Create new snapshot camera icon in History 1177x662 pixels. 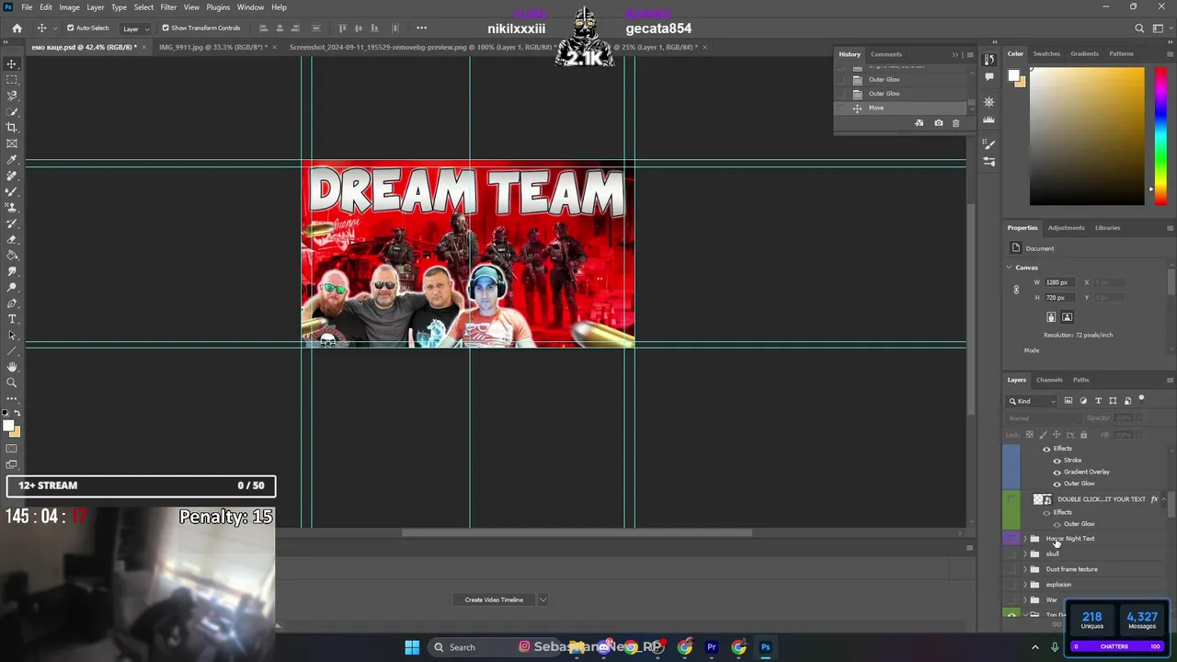938,123
